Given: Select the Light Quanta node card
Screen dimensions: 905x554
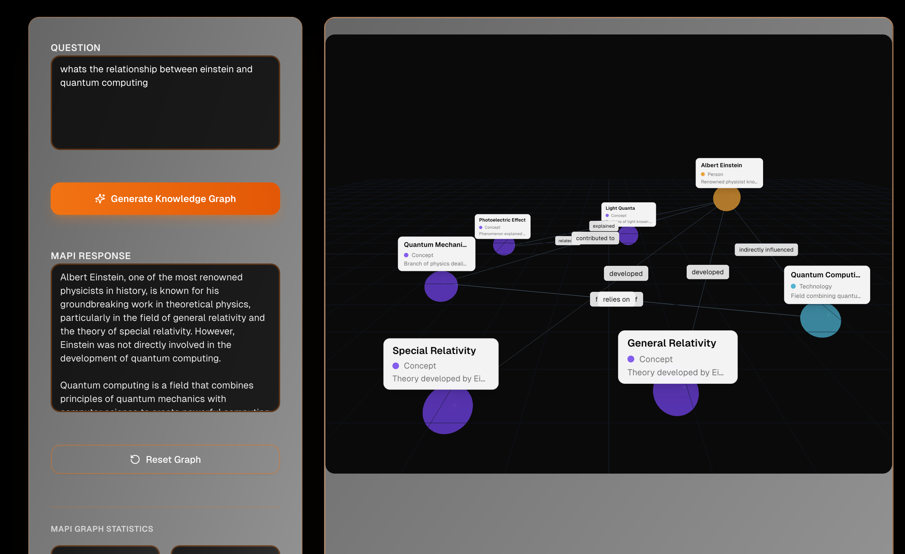Looking at the screenshot, I should (x=628, y=211).
